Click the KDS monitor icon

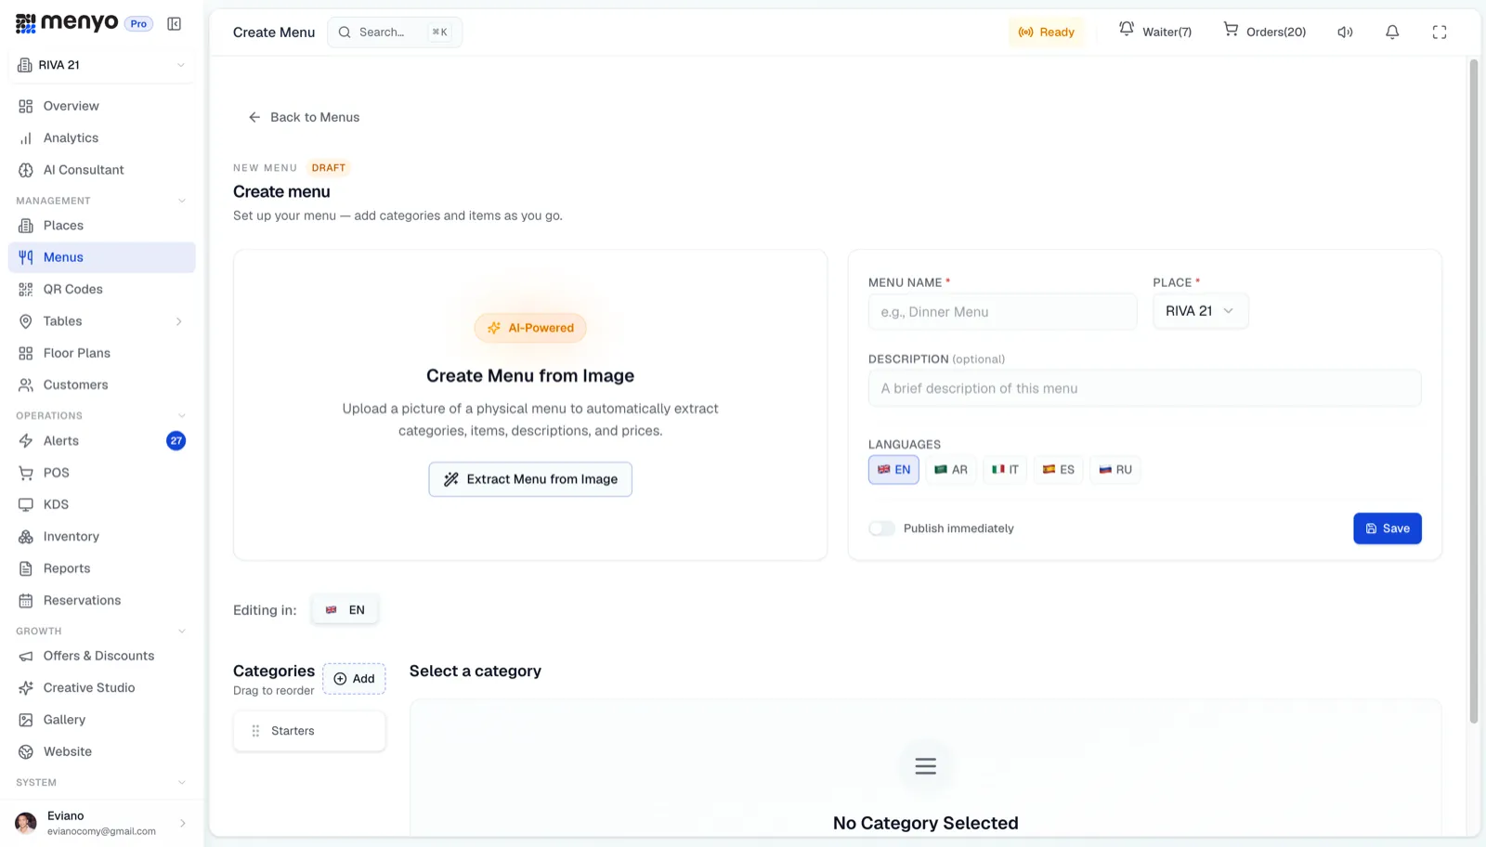tap(26, 504)
